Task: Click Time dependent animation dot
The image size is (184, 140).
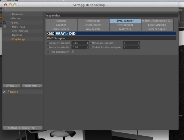Action: coord(48,52)
